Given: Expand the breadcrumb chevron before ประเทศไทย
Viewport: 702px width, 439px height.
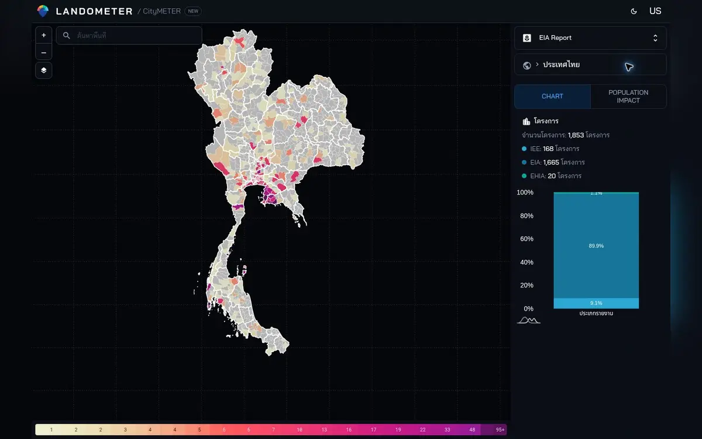Looking at the screenshot, I should [x=537, y=64].
